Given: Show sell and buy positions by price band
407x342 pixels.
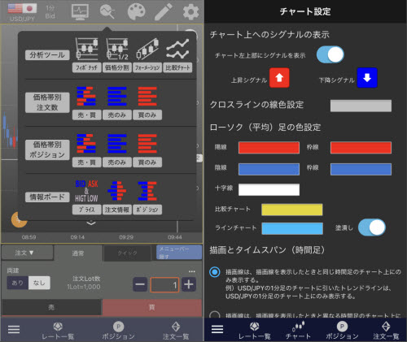Looking at the screenshot, I should [x=86, y=150].
